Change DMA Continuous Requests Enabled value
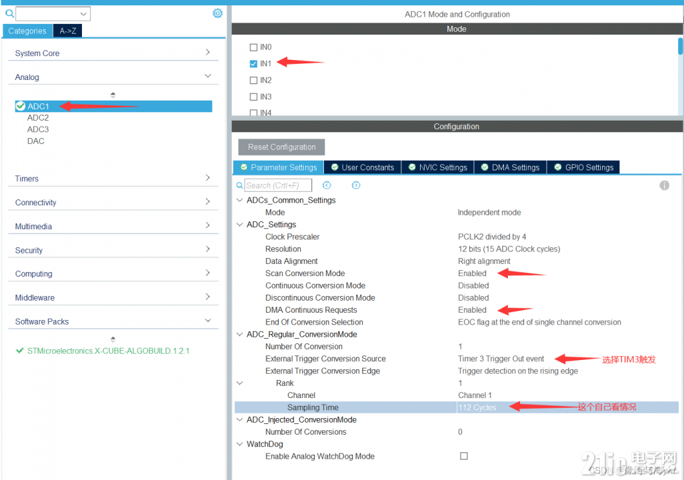Screen dimensions: 684x480 click(x=472, y=310)
